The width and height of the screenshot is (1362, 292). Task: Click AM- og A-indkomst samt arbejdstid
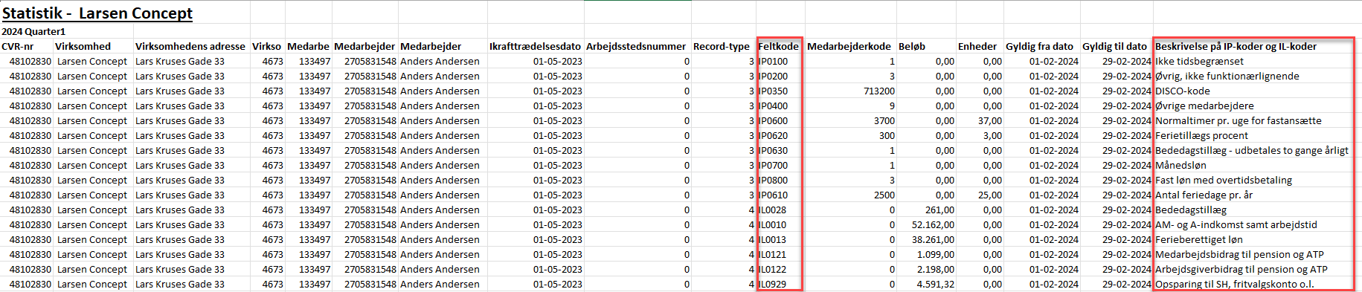(x=1236, y=224)
